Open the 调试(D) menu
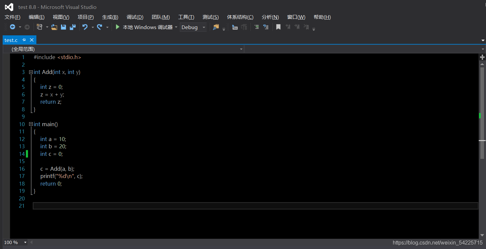 pyautogui.click(x=135, y=17)
